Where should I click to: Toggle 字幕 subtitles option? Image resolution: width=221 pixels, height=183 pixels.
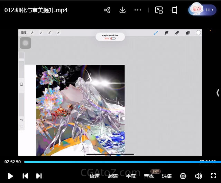pos(131,176)
